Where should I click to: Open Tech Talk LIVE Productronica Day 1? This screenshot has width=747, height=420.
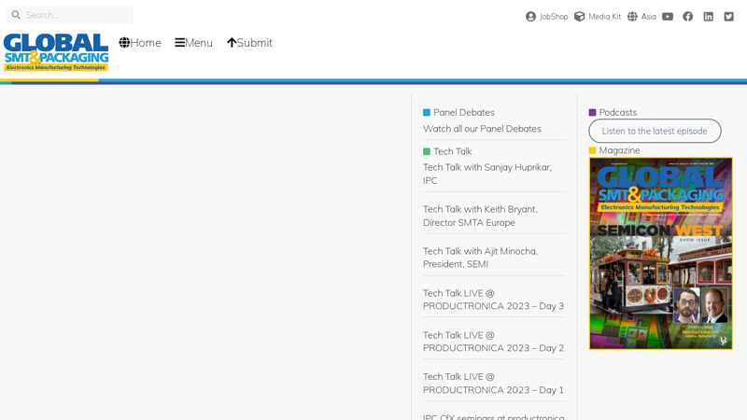[494, 384]
